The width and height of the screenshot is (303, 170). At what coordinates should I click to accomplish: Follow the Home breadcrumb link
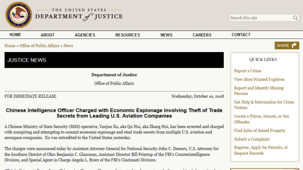tap(10, 46)
